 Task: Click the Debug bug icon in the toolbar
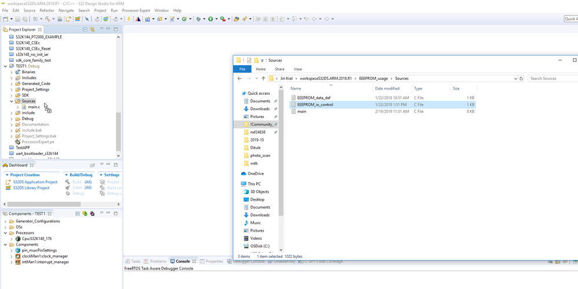(198, 18)
